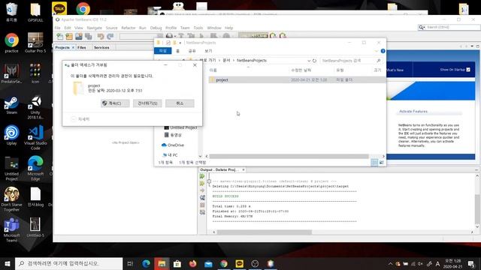Open Google Chrome from the taskbar
This screenshot has height=270, width=481.
224,263
